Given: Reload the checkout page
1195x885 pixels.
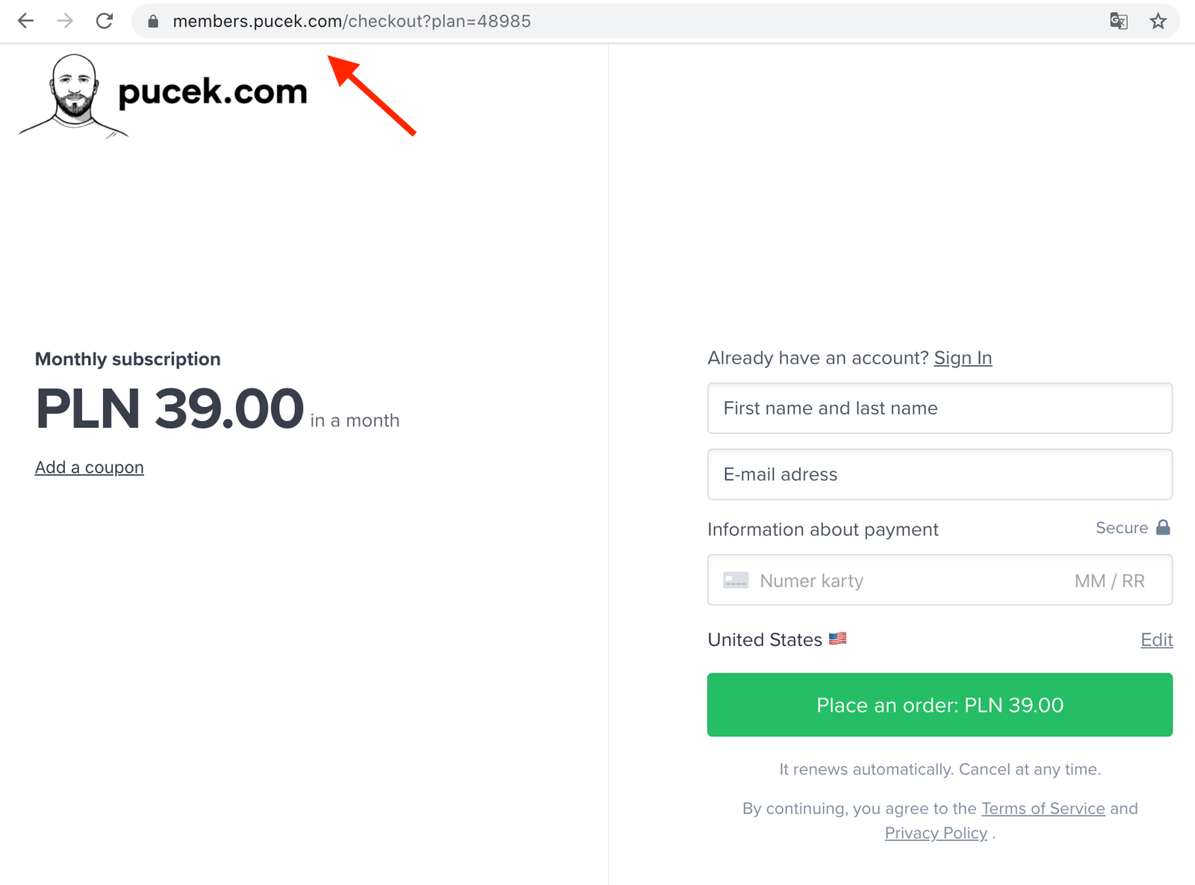Looking at the screenshot, I should click(x=105, y=21).
